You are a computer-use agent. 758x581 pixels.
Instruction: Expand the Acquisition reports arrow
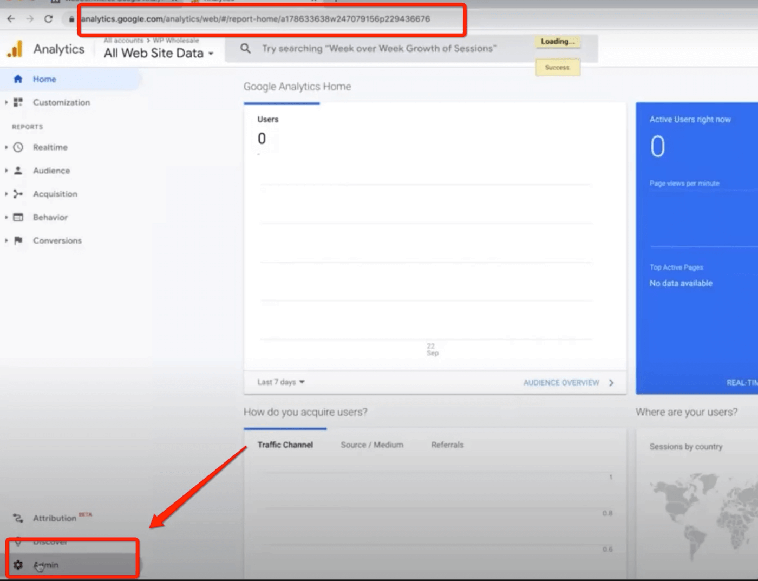pyautogui.click(x=6, y=194)
